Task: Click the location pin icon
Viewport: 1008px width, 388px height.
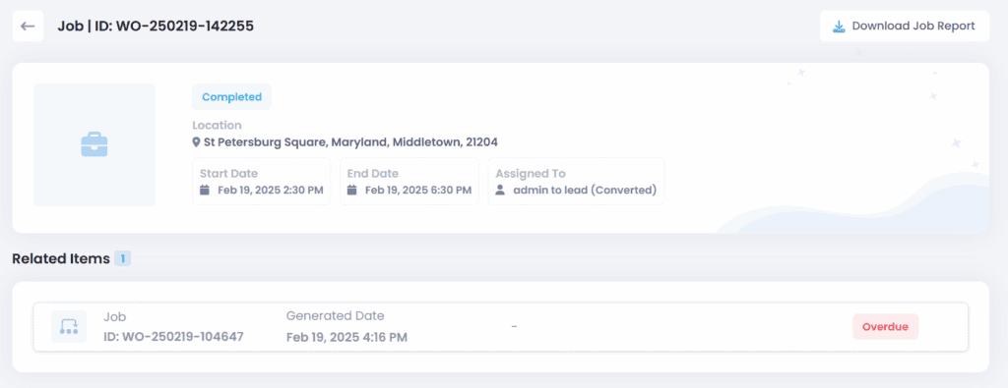Action: [x=196, y=141]
